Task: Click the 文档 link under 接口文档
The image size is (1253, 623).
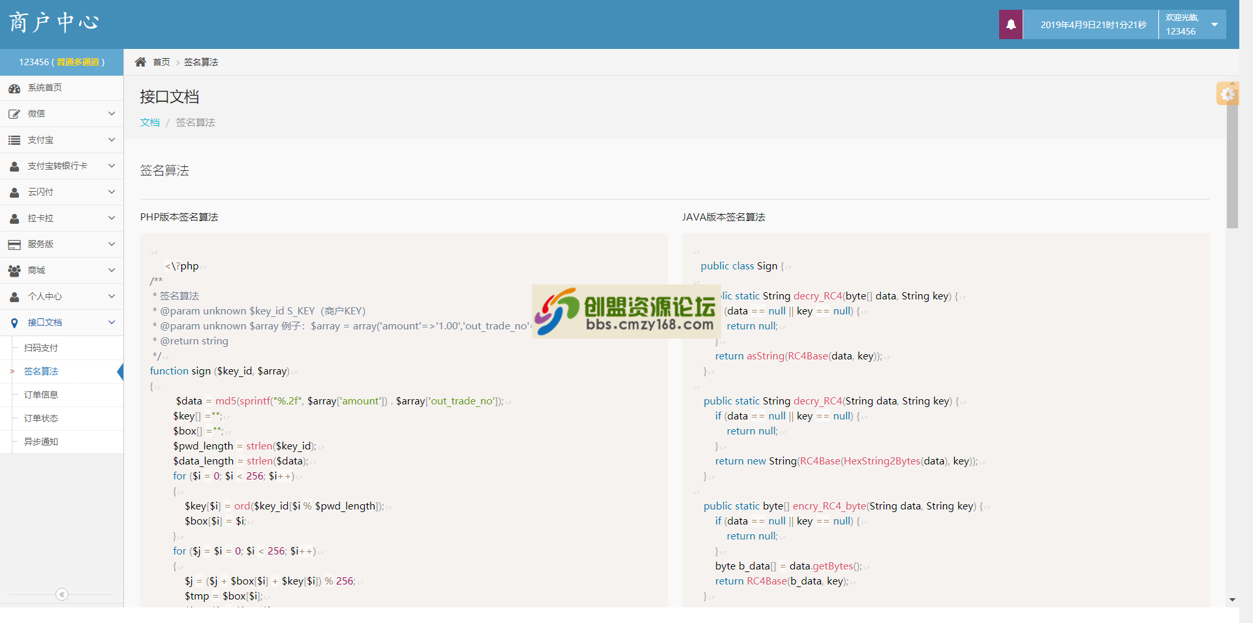Action: (x=149, y=123)
